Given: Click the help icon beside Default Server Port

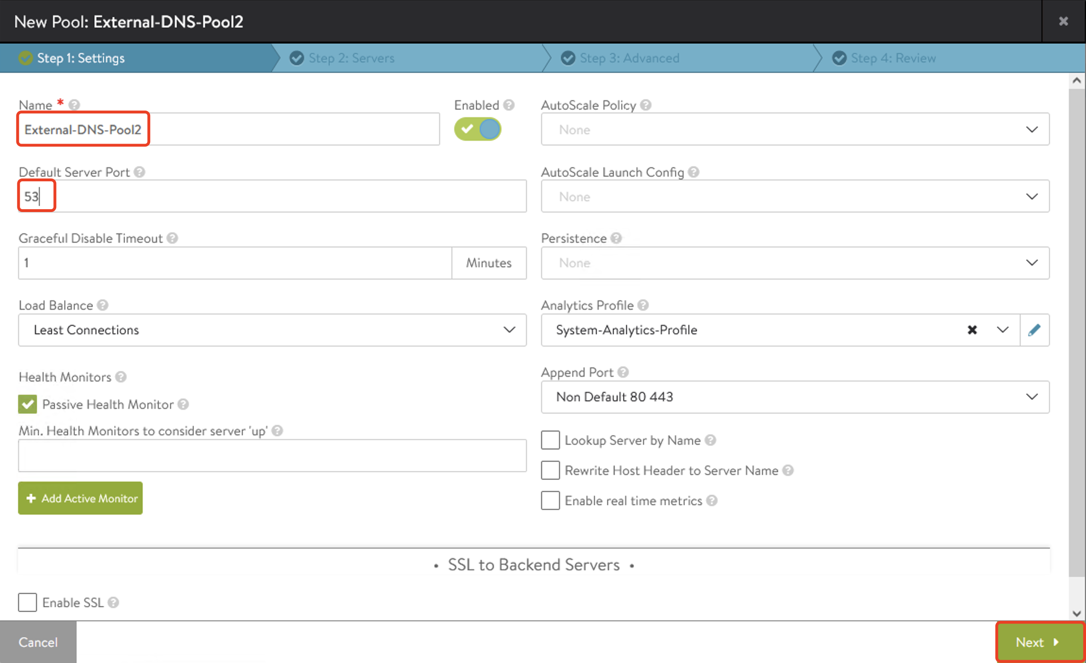Looking at the screenshot, I should pos(139,172).
